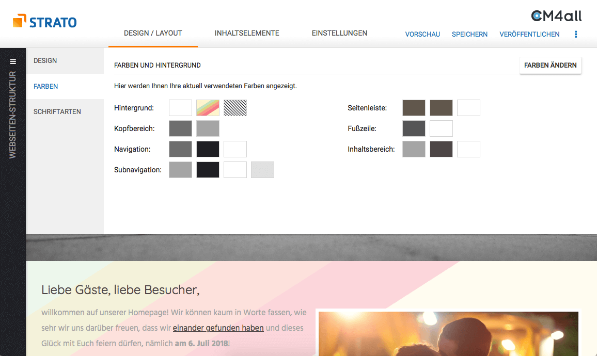Image resolution: width=597 pixels, height=356 pixels.
Task: Click the Liebe Gäste, liebe Besucher heading
Action: coord(120,290)
